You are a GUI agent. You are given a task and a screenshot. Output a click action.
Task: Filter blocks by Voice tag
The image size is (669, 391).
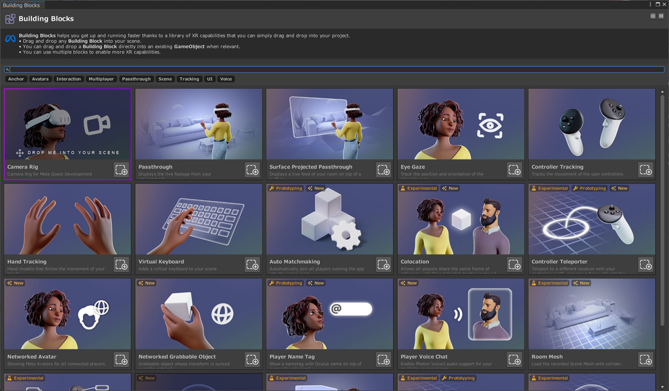[x=226, y=79]
